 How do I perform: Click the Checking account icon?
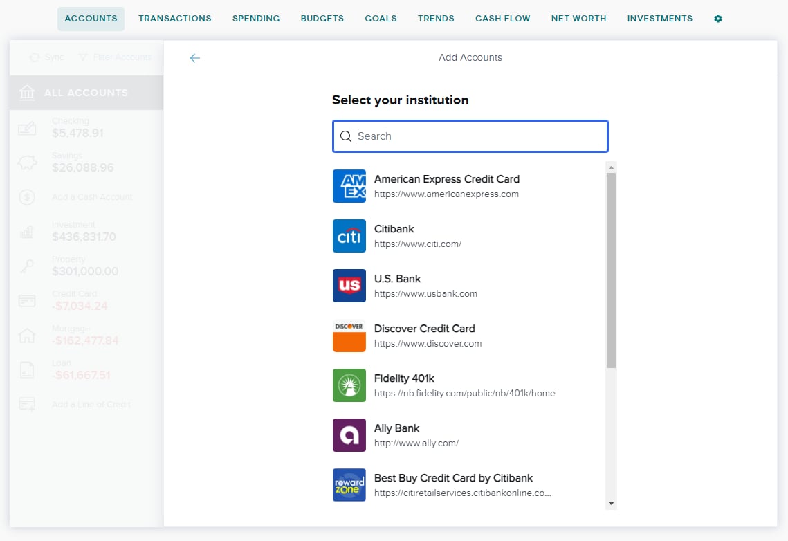26,127
